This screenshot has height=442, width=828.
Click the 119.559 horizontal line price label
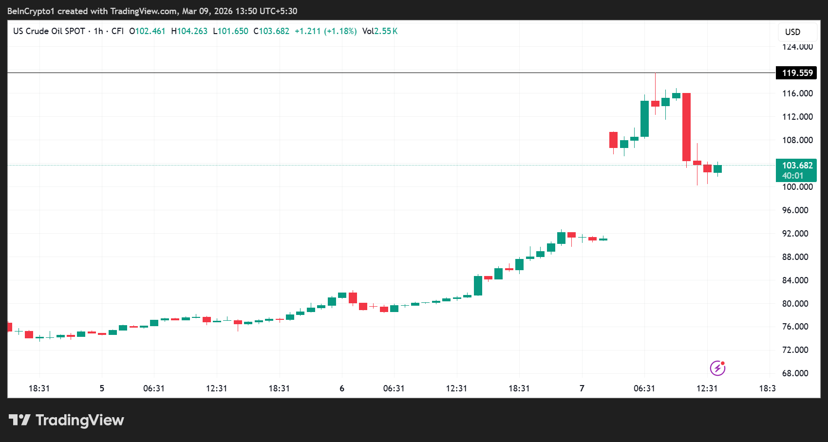coord(796,73)
